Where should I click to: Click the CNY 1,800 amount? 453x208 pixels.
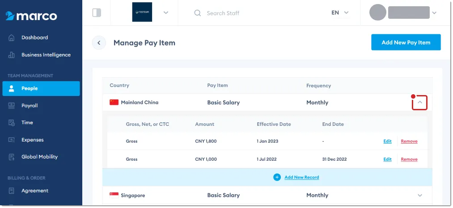(x=206, y=141)
